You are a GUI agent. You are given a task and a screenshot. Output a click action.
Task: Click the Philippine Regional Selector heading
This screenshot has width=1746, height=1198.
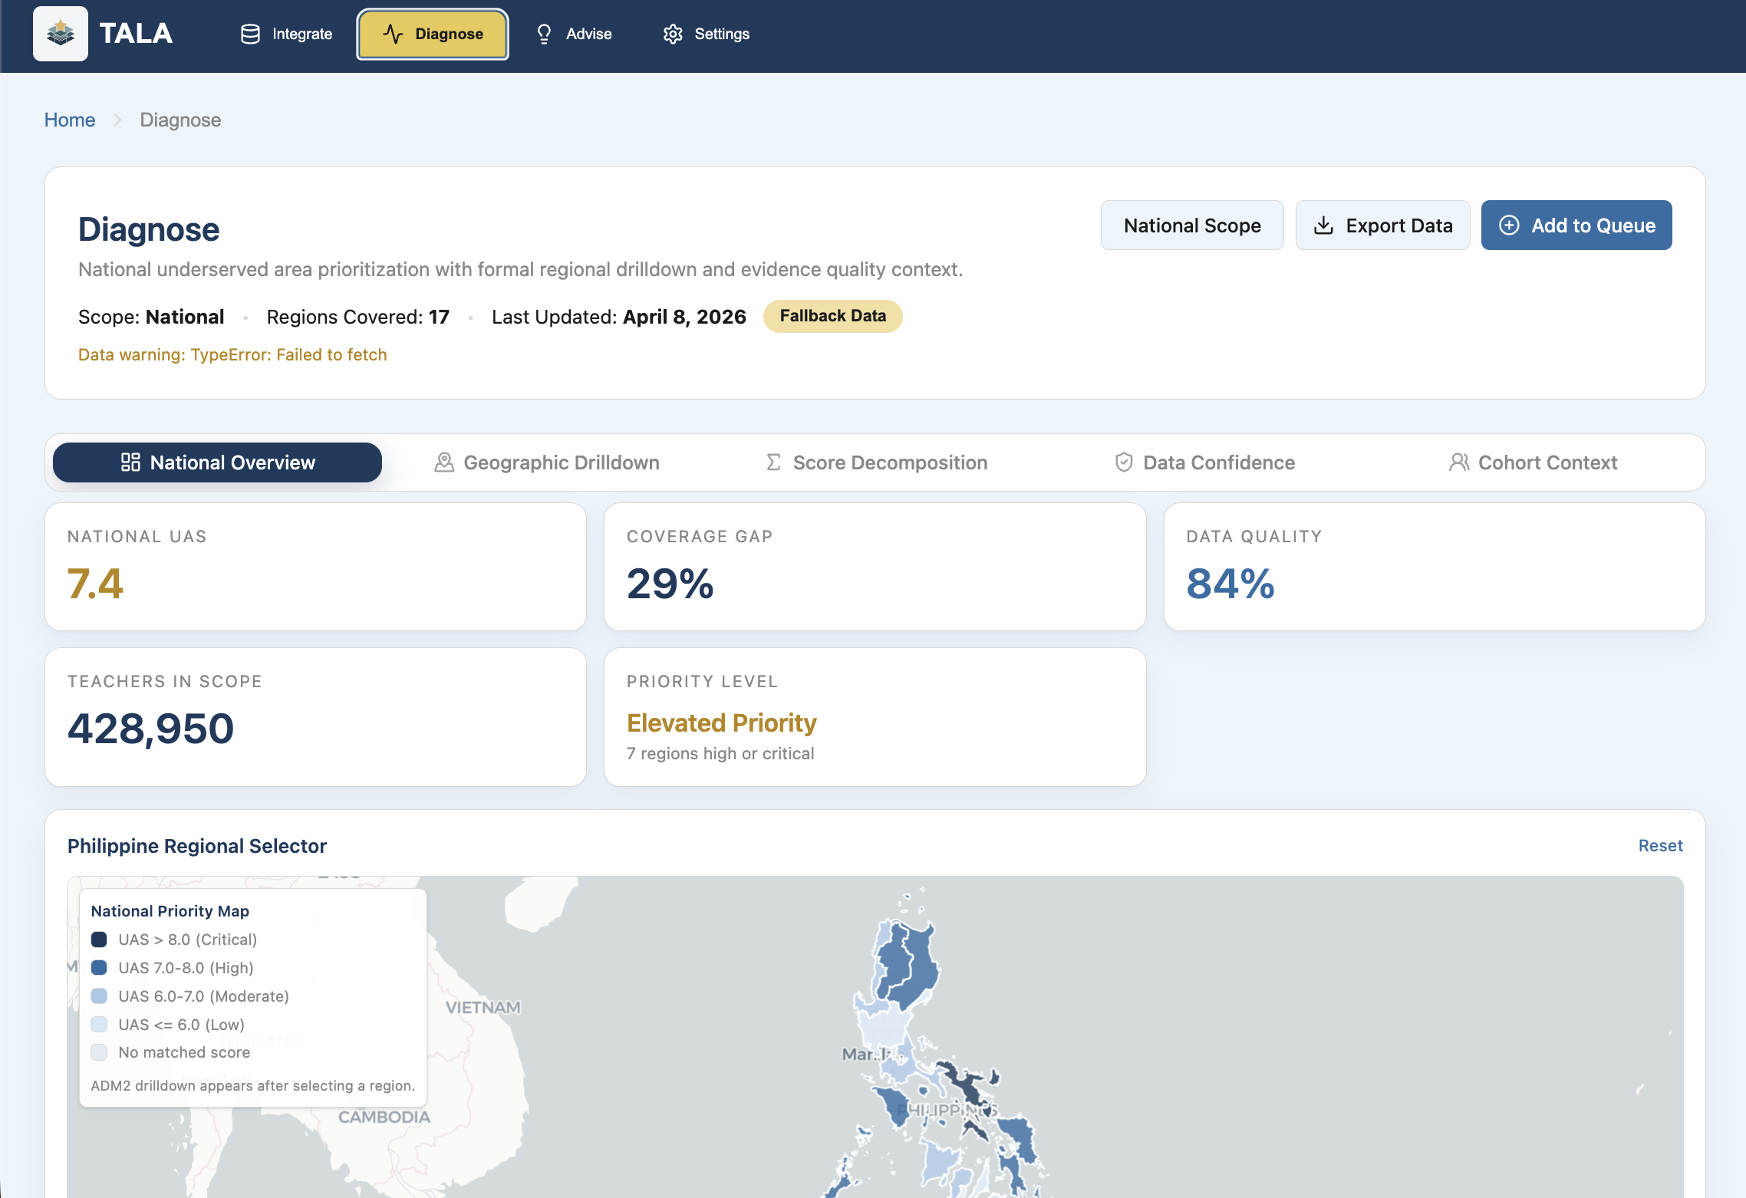pos(197,846)
